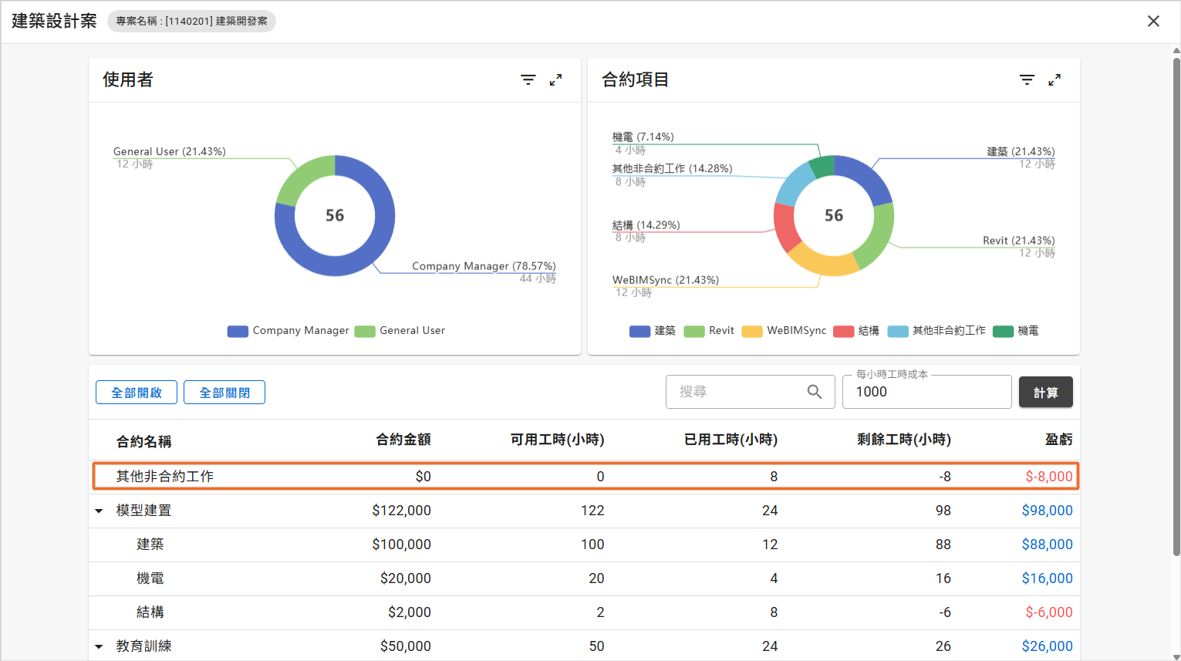Image resolution: width=1181 pixels, height=661 pixels.
Task: Click the 合約項目 donut chart center total
Action: (834, 216)
